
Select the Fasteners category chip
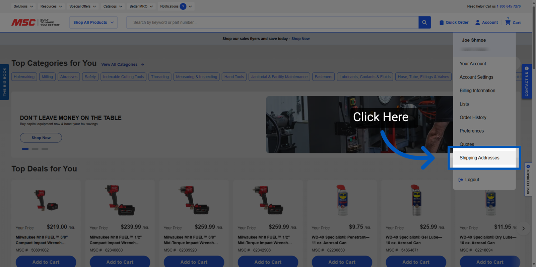323,77
